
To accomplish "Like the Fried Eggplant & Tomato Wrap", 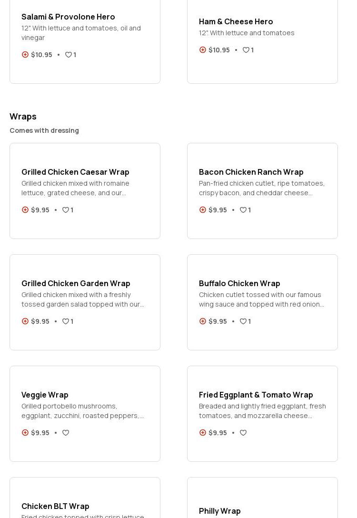I will point(243,433).
